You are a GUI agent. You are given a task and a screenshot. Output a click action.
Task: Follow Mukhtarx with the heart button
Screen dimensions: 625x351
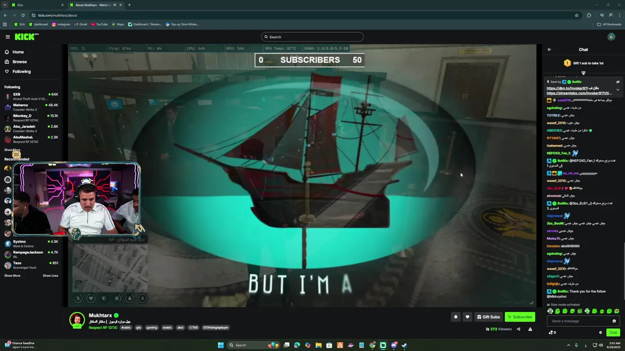click(x=467, y=317)
